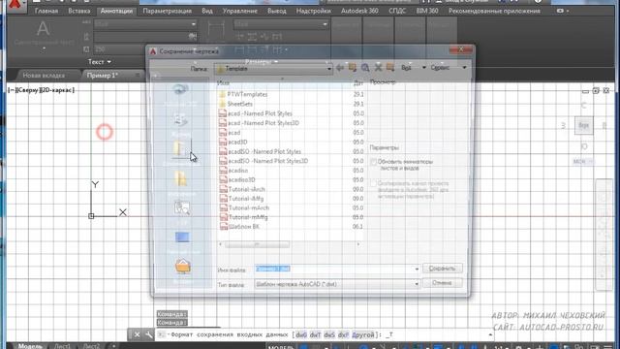This screenshot has width=620, height=349.
Task: Click the origin square of the UCS icon
Action: point(91,216)
